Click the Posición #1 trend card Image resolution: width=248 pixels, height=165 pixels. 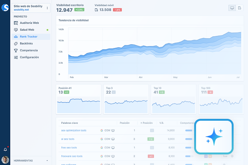click(78, 99)
